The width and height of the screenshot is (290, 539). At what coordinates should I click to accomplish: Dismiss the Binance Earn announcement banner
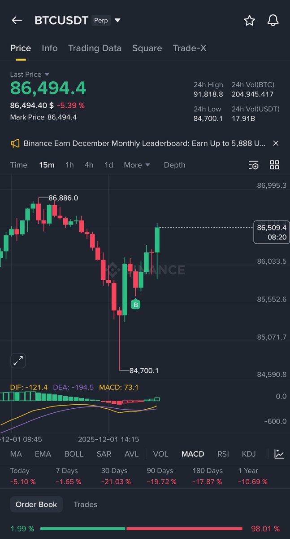(x=276, y=143)
